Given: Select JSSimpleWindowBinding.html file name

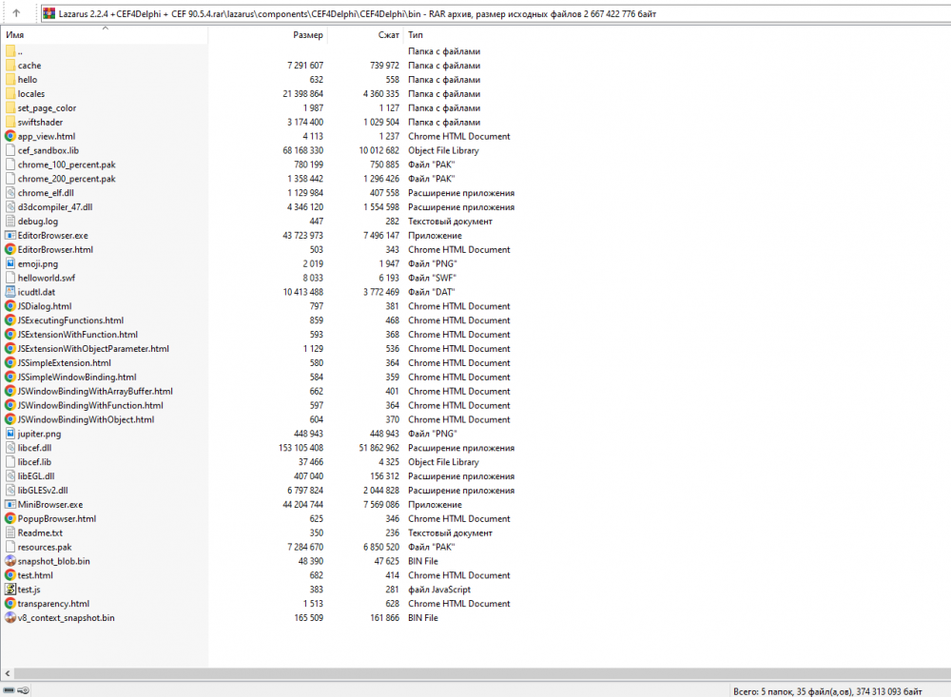Looking at the screenshot, I should 77,377.
